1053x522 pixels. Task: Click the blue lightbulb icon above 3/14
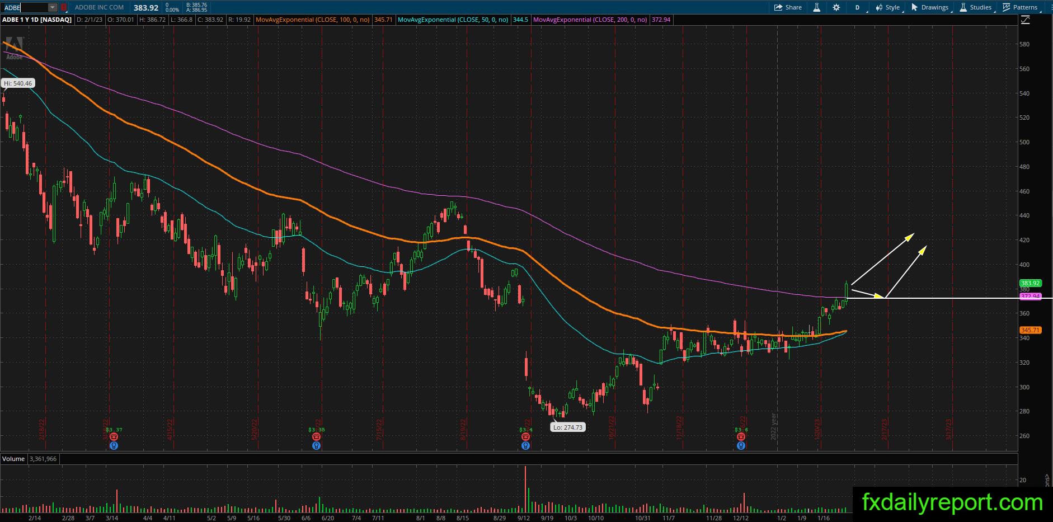tap(114, 446)
